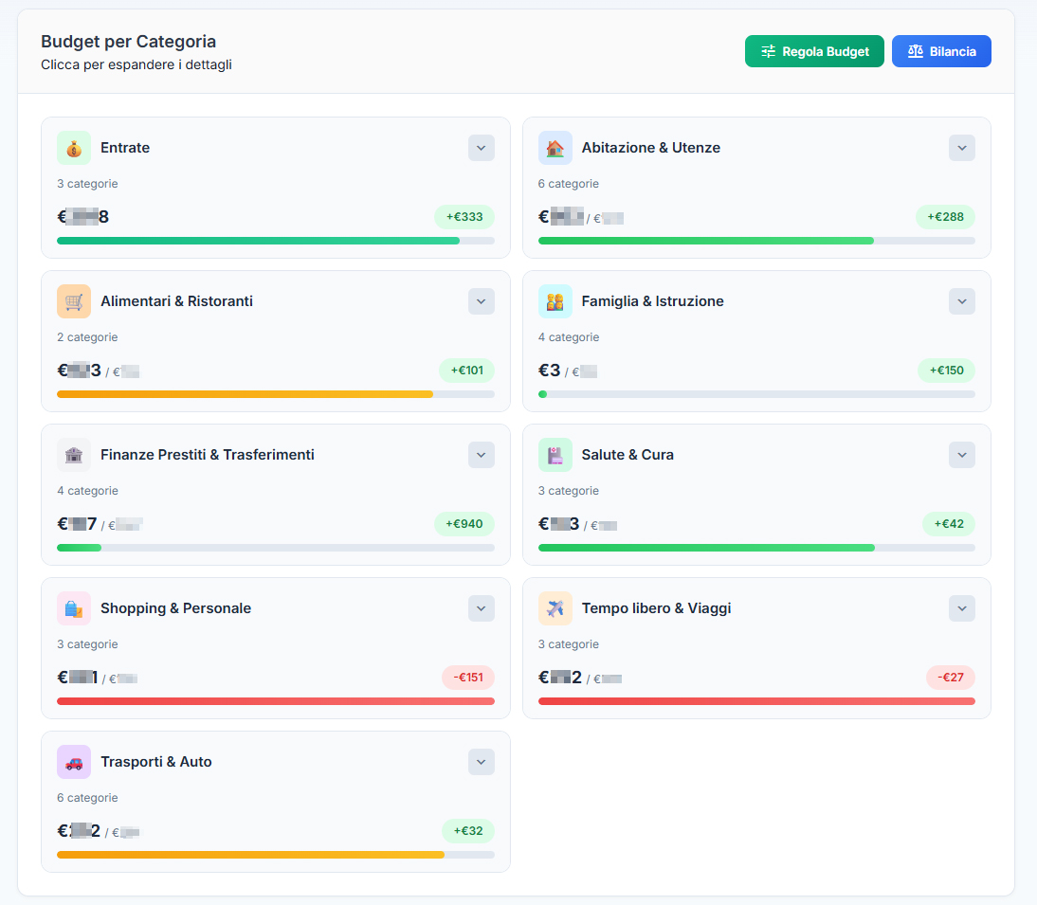1037x905 pixels.
Task: Expand Trasporti & Auto category details
Action: (482, 762)
